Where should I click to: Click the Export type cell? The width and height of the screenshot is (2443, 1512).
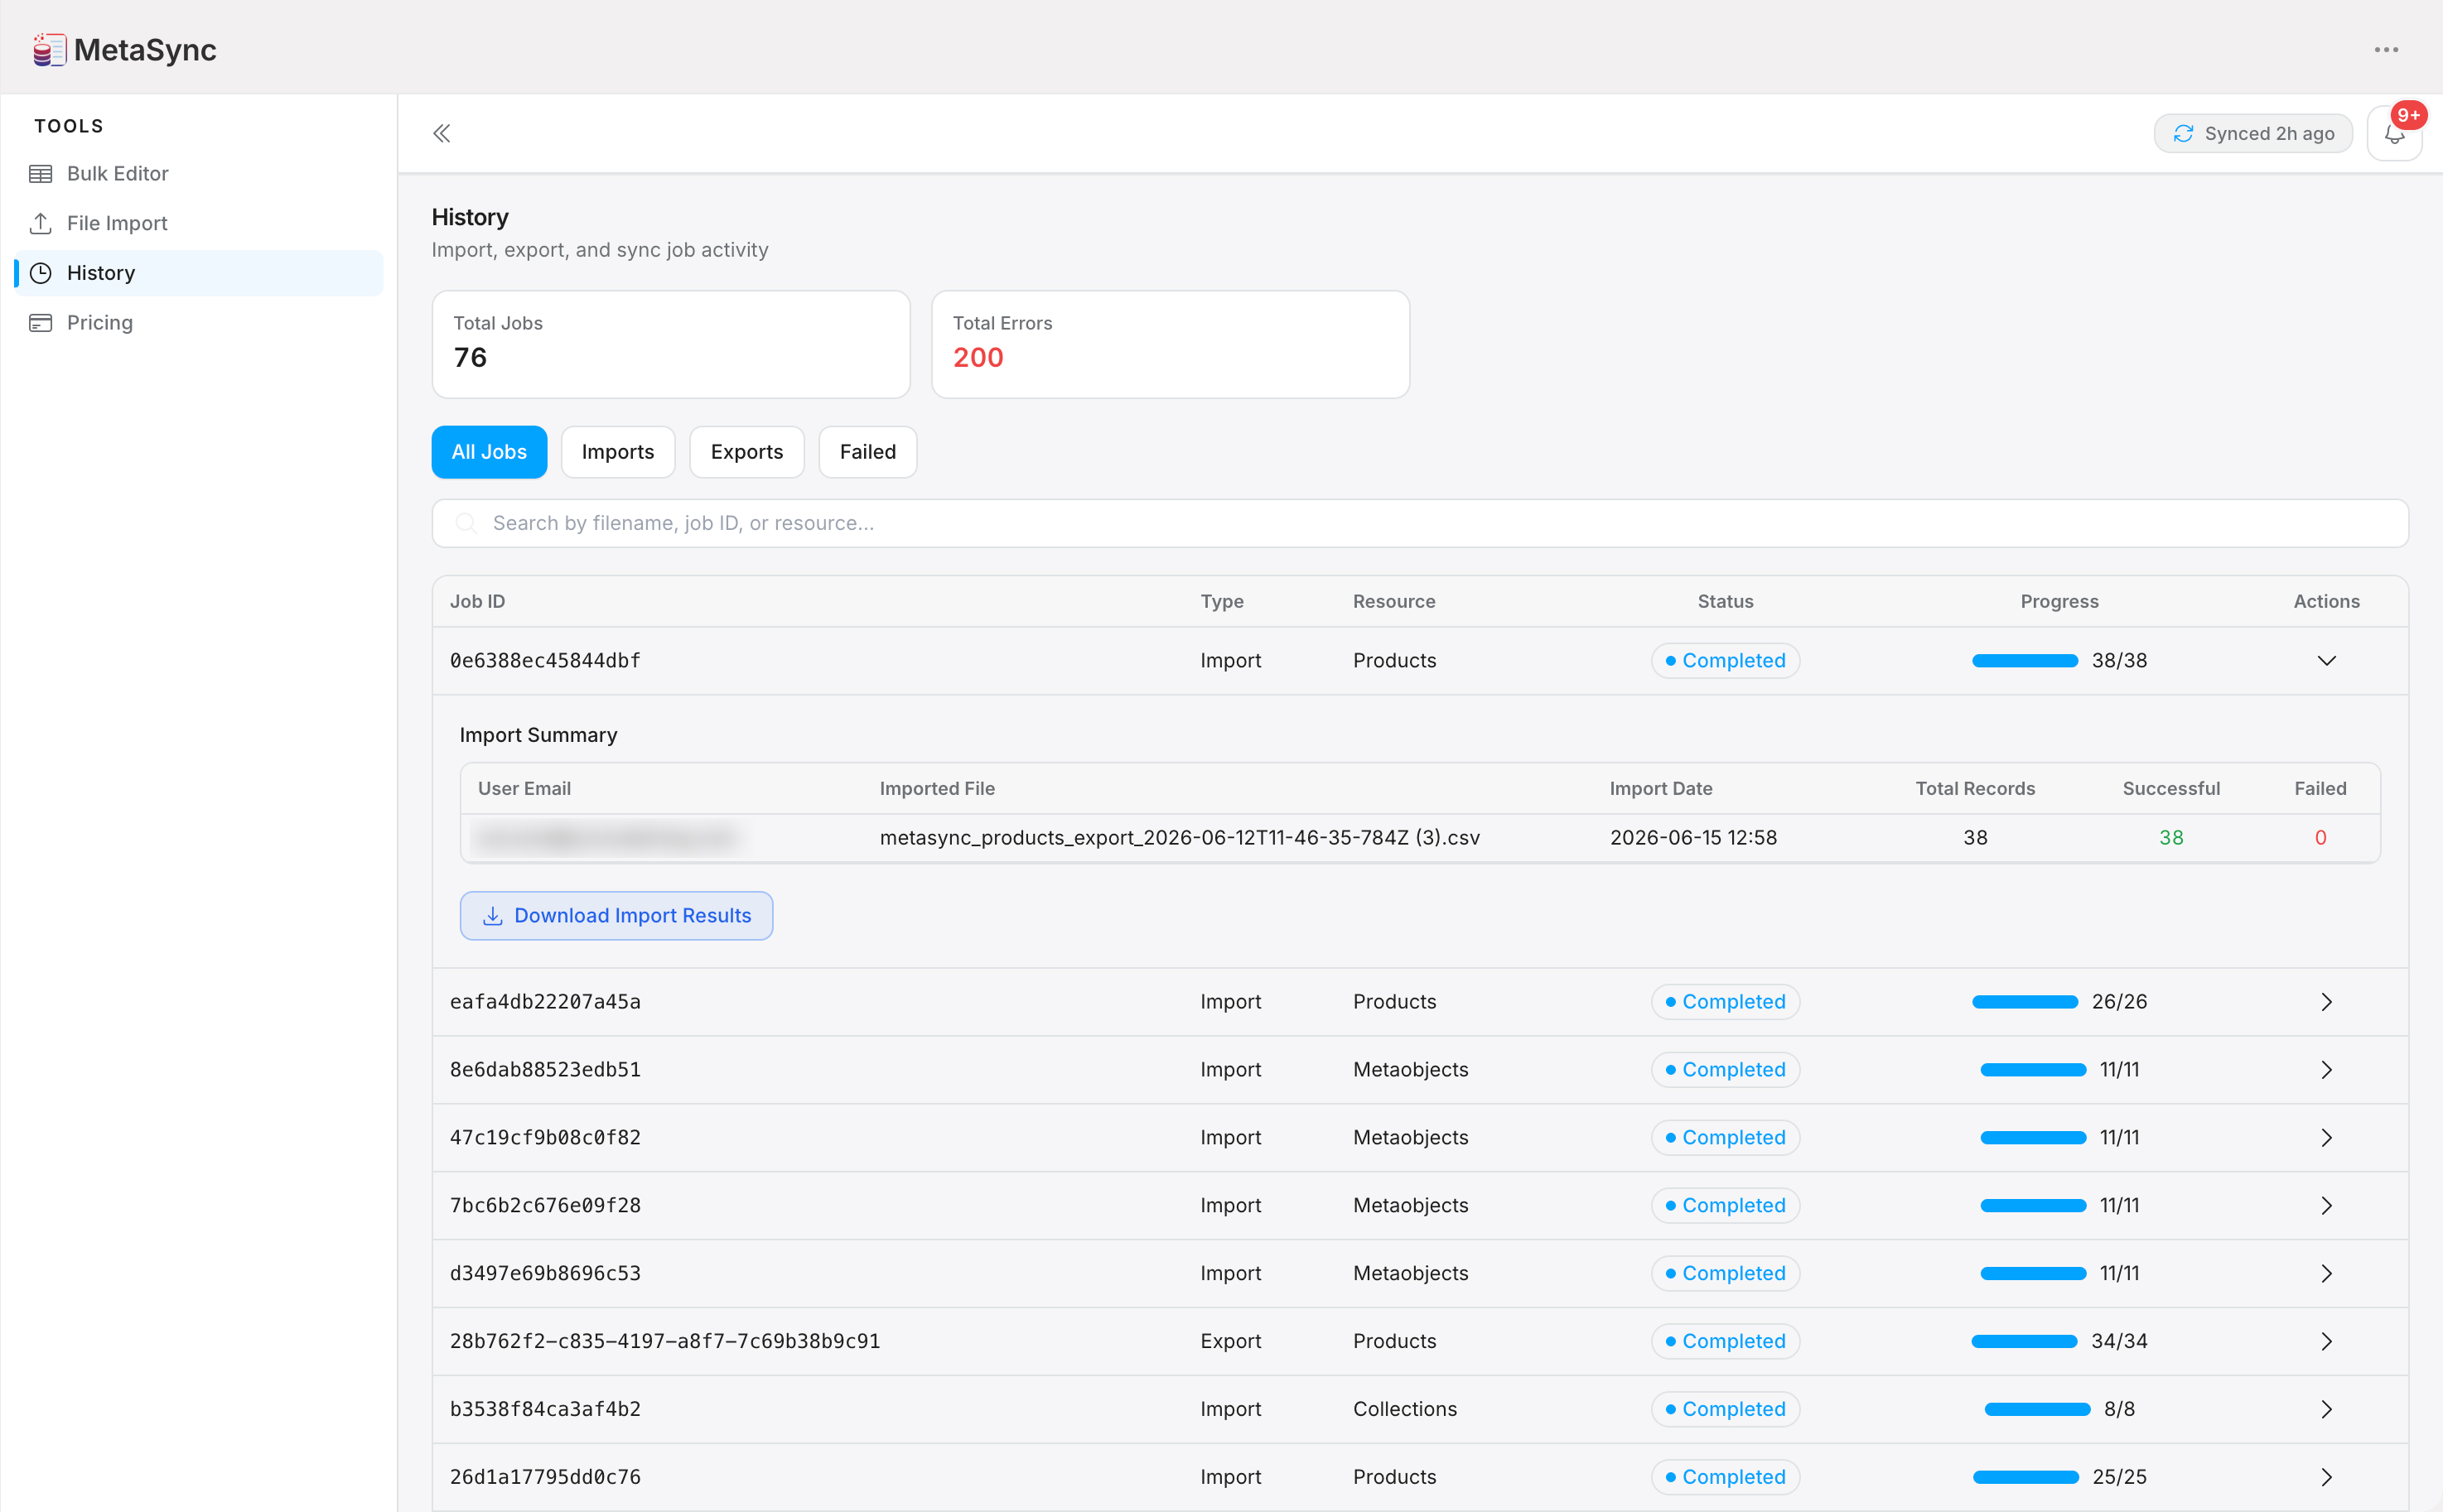pyautogui.click(x=1230, y=1342)
